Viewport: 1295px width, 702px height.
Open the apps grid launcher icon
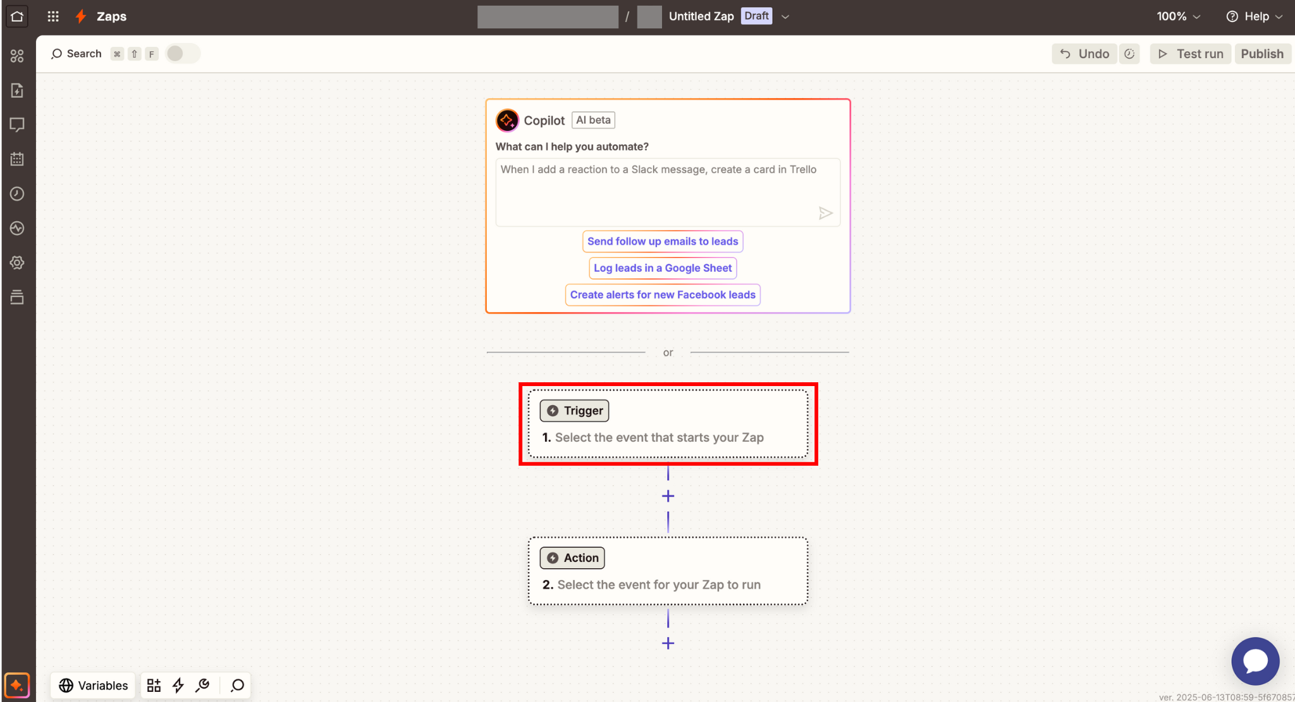[53, 16]
